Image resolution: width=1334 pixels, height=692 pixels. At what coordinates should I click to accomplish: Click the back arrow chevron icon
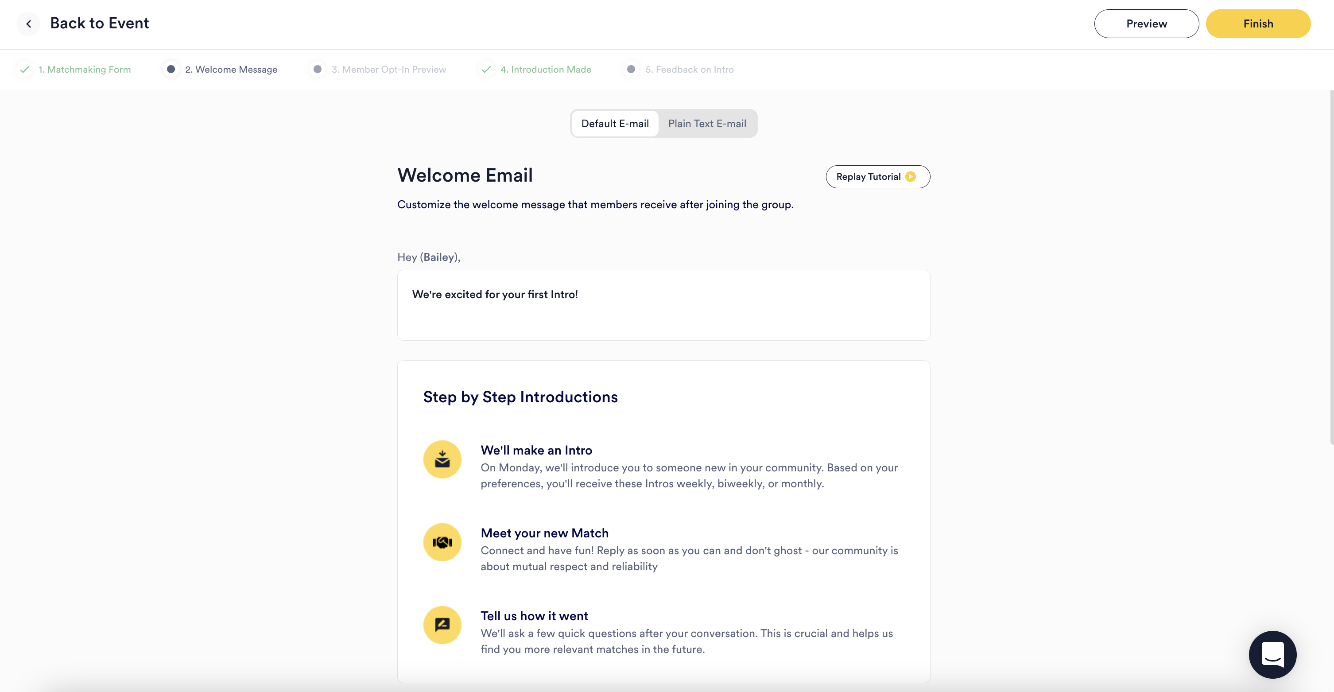click(28, 24)
